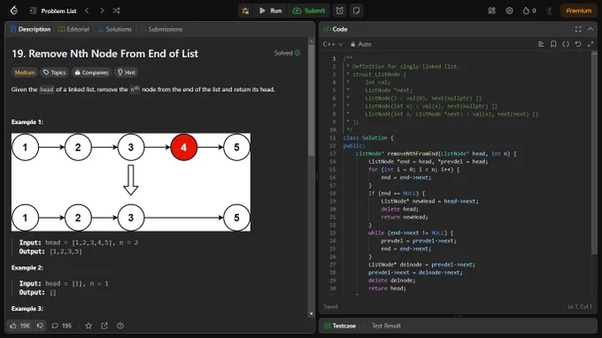Switch to the Editorial tab

pos(73,29)
